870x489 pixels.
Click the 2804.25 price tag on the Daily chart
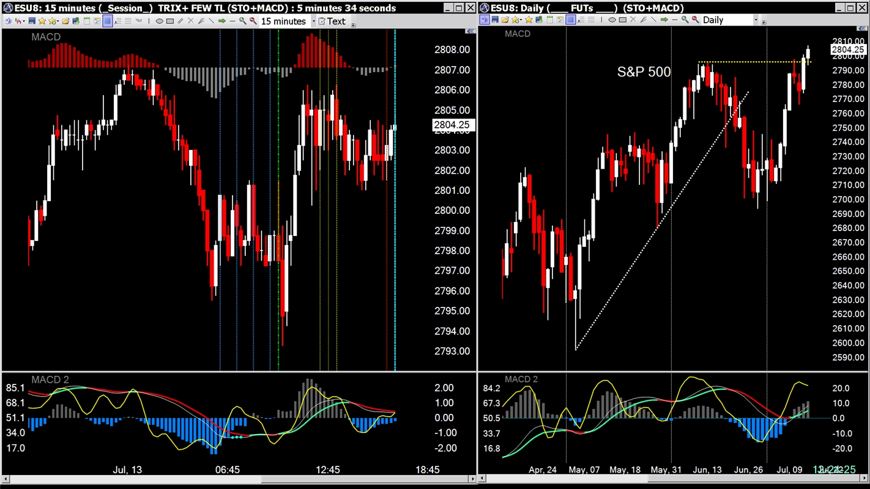coord(849,50)
